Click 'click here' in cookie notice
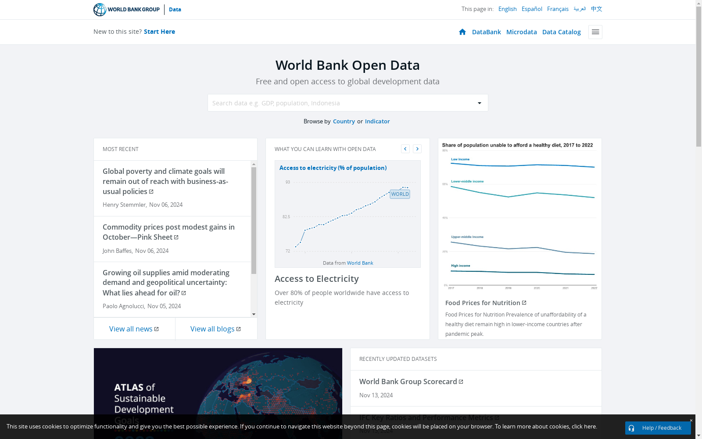702x439 pixels. tap(584, 426)
